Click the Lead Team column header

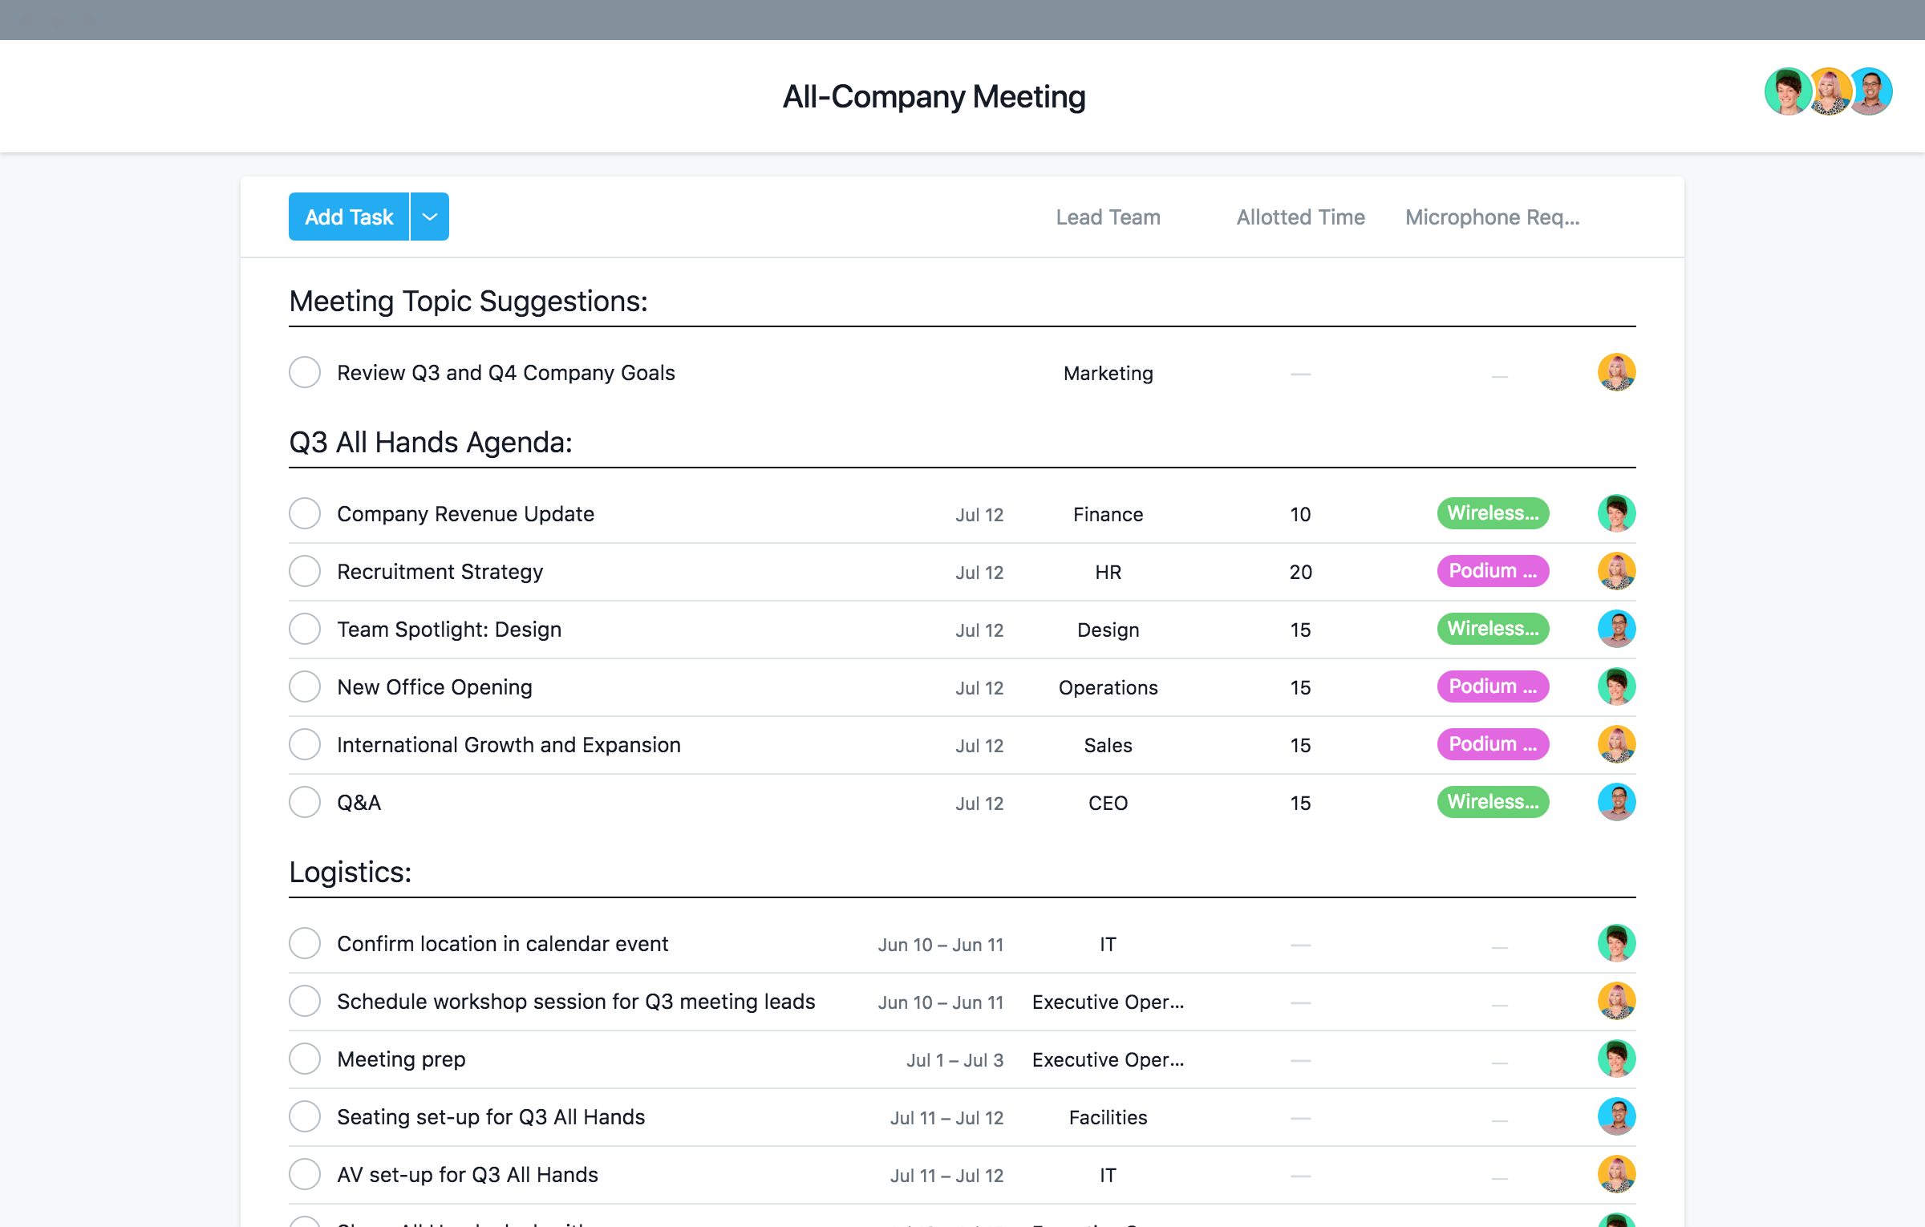click(x=1107, y=216)
